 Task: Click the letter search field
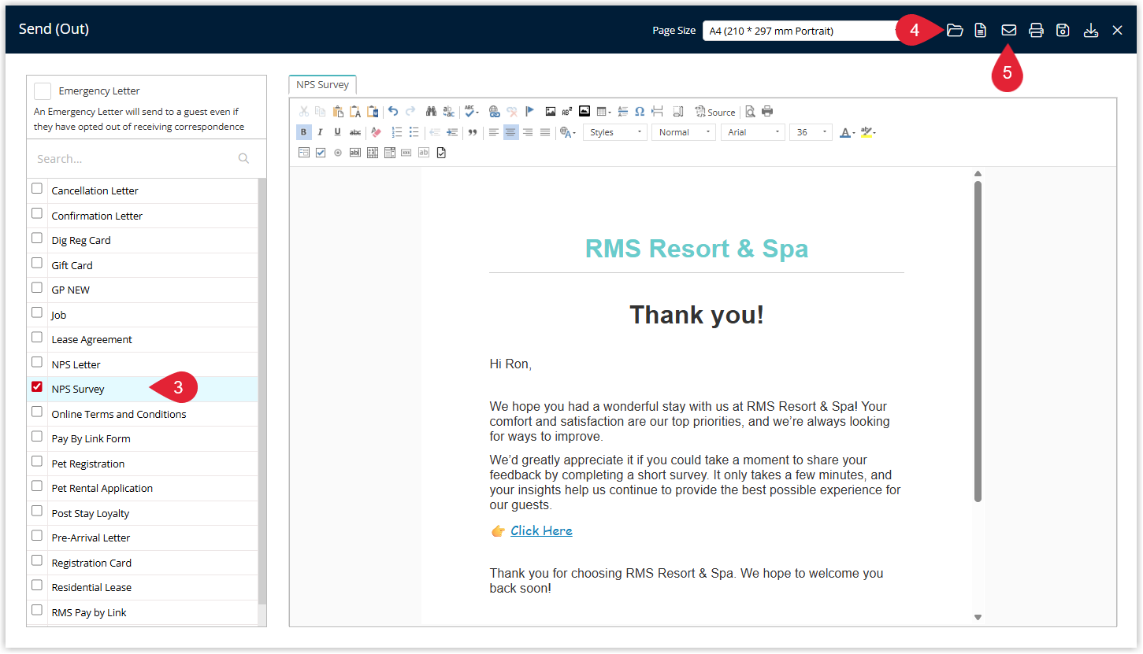(147, 158)
